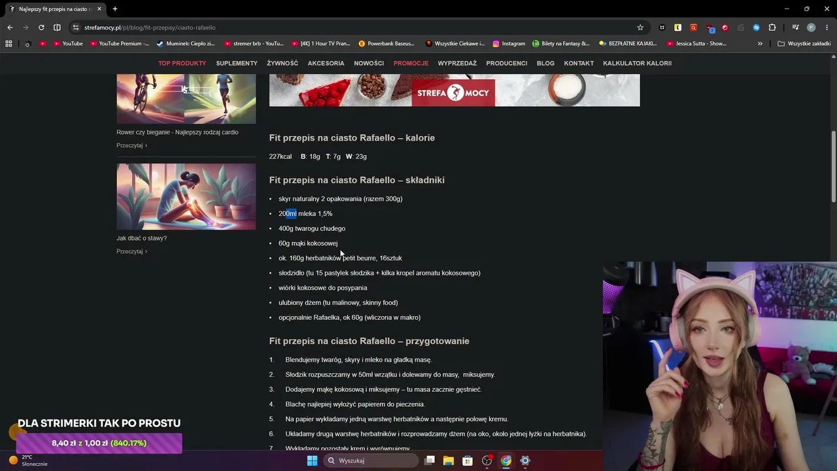Screen dimensions: 837x471
Task: Open SUPLEMENTY menu
Action: pos(237,63)
